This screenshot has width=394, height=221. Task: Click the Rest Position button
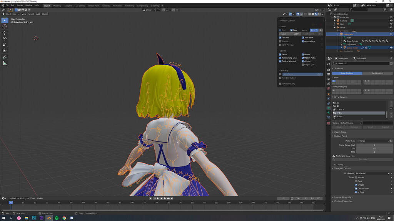click(377, 73)
